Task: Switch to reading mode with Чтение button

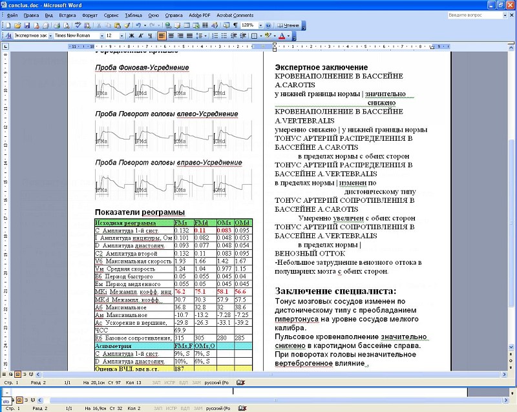Action: (x=288, y=25)
